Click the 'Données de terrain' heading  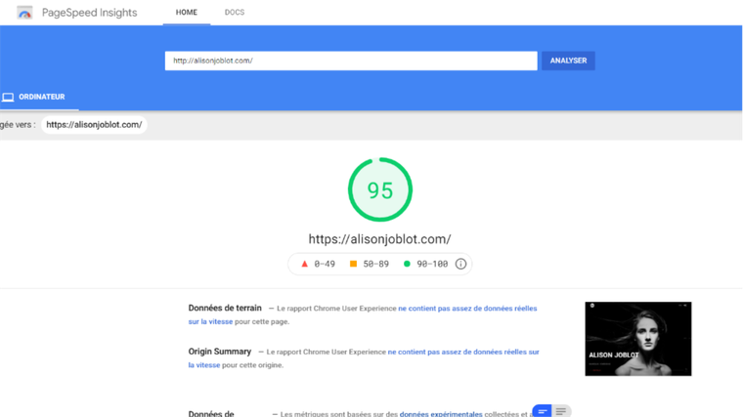click(x=225, y=309)
